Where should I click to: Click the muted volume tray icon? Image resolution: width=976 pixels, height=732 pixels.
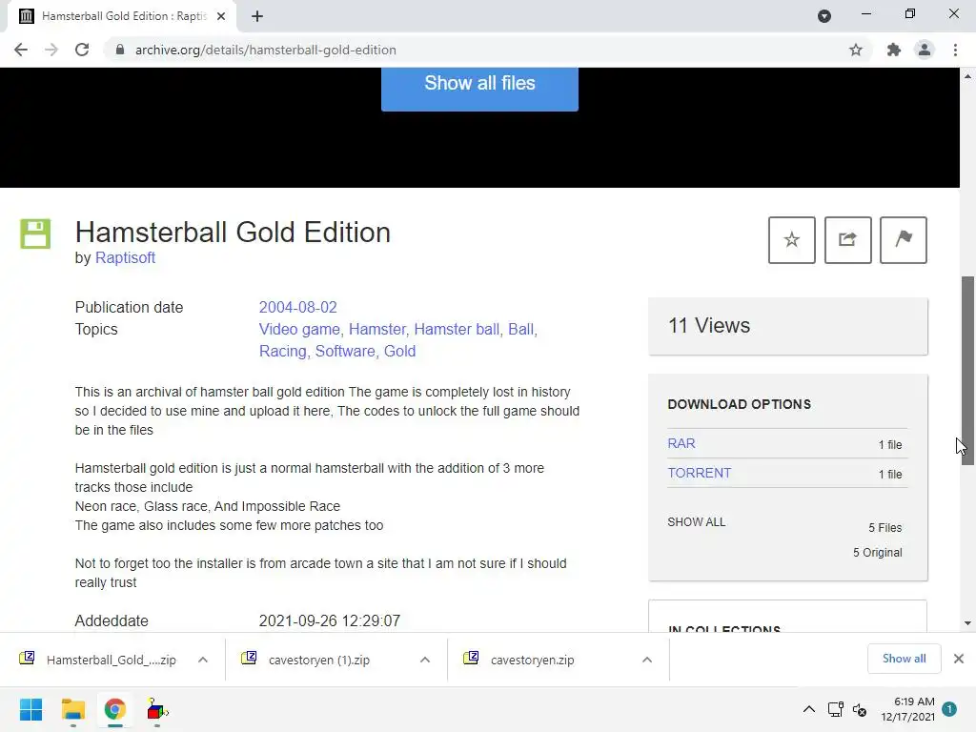(x=860, y=709)
